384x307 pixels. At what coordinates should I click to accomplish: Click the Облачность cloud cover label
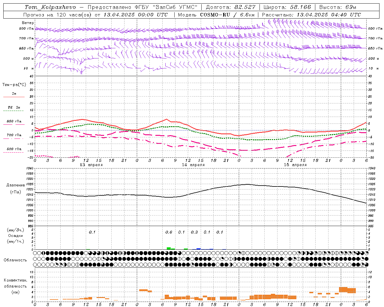click(15, 260)
